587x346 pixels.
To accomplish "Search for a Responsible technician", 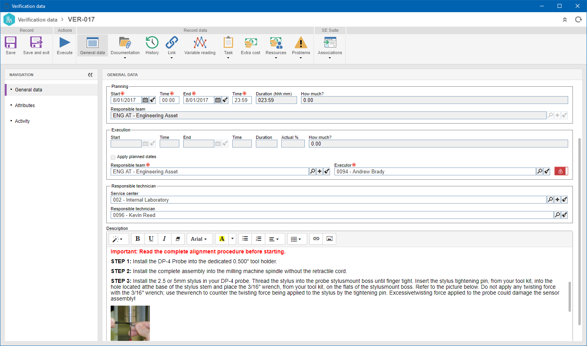I will 558,215.
